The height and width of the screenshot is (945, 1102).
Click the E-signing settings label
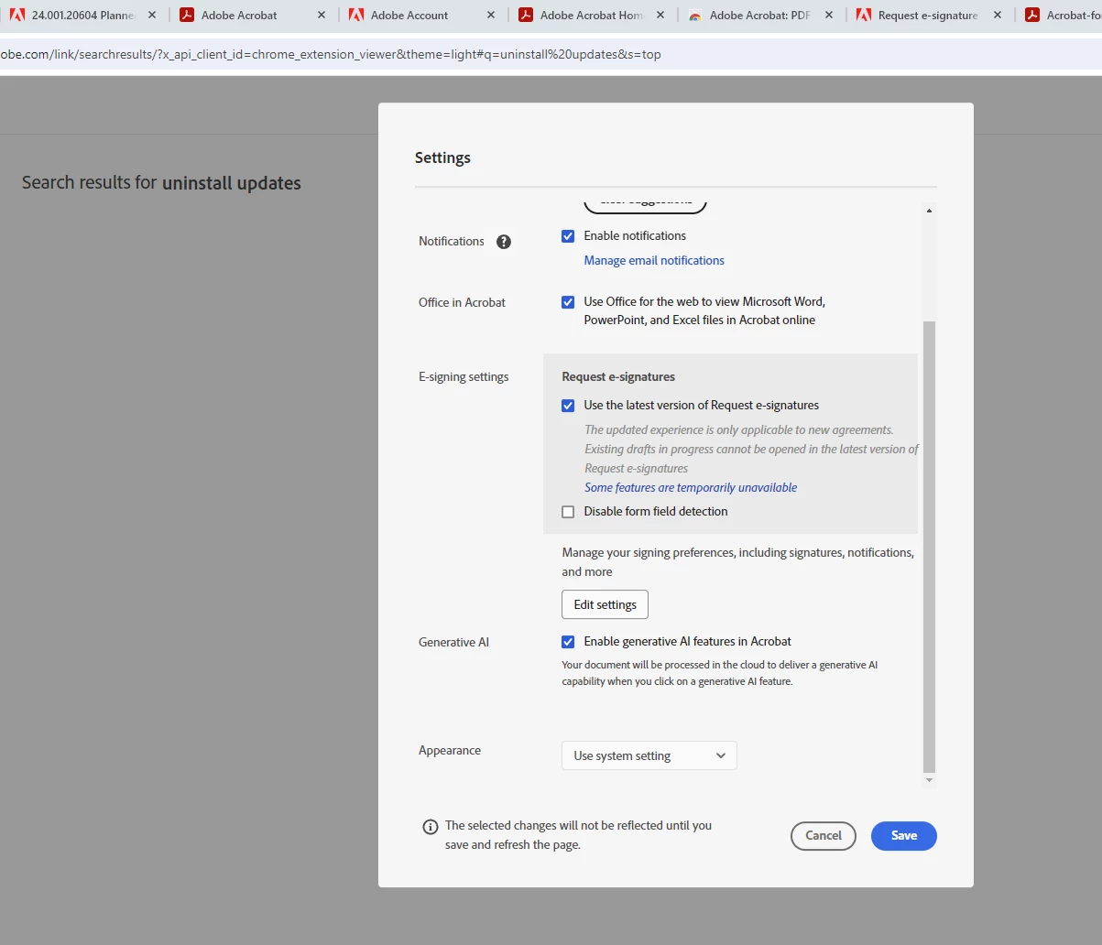464,377
